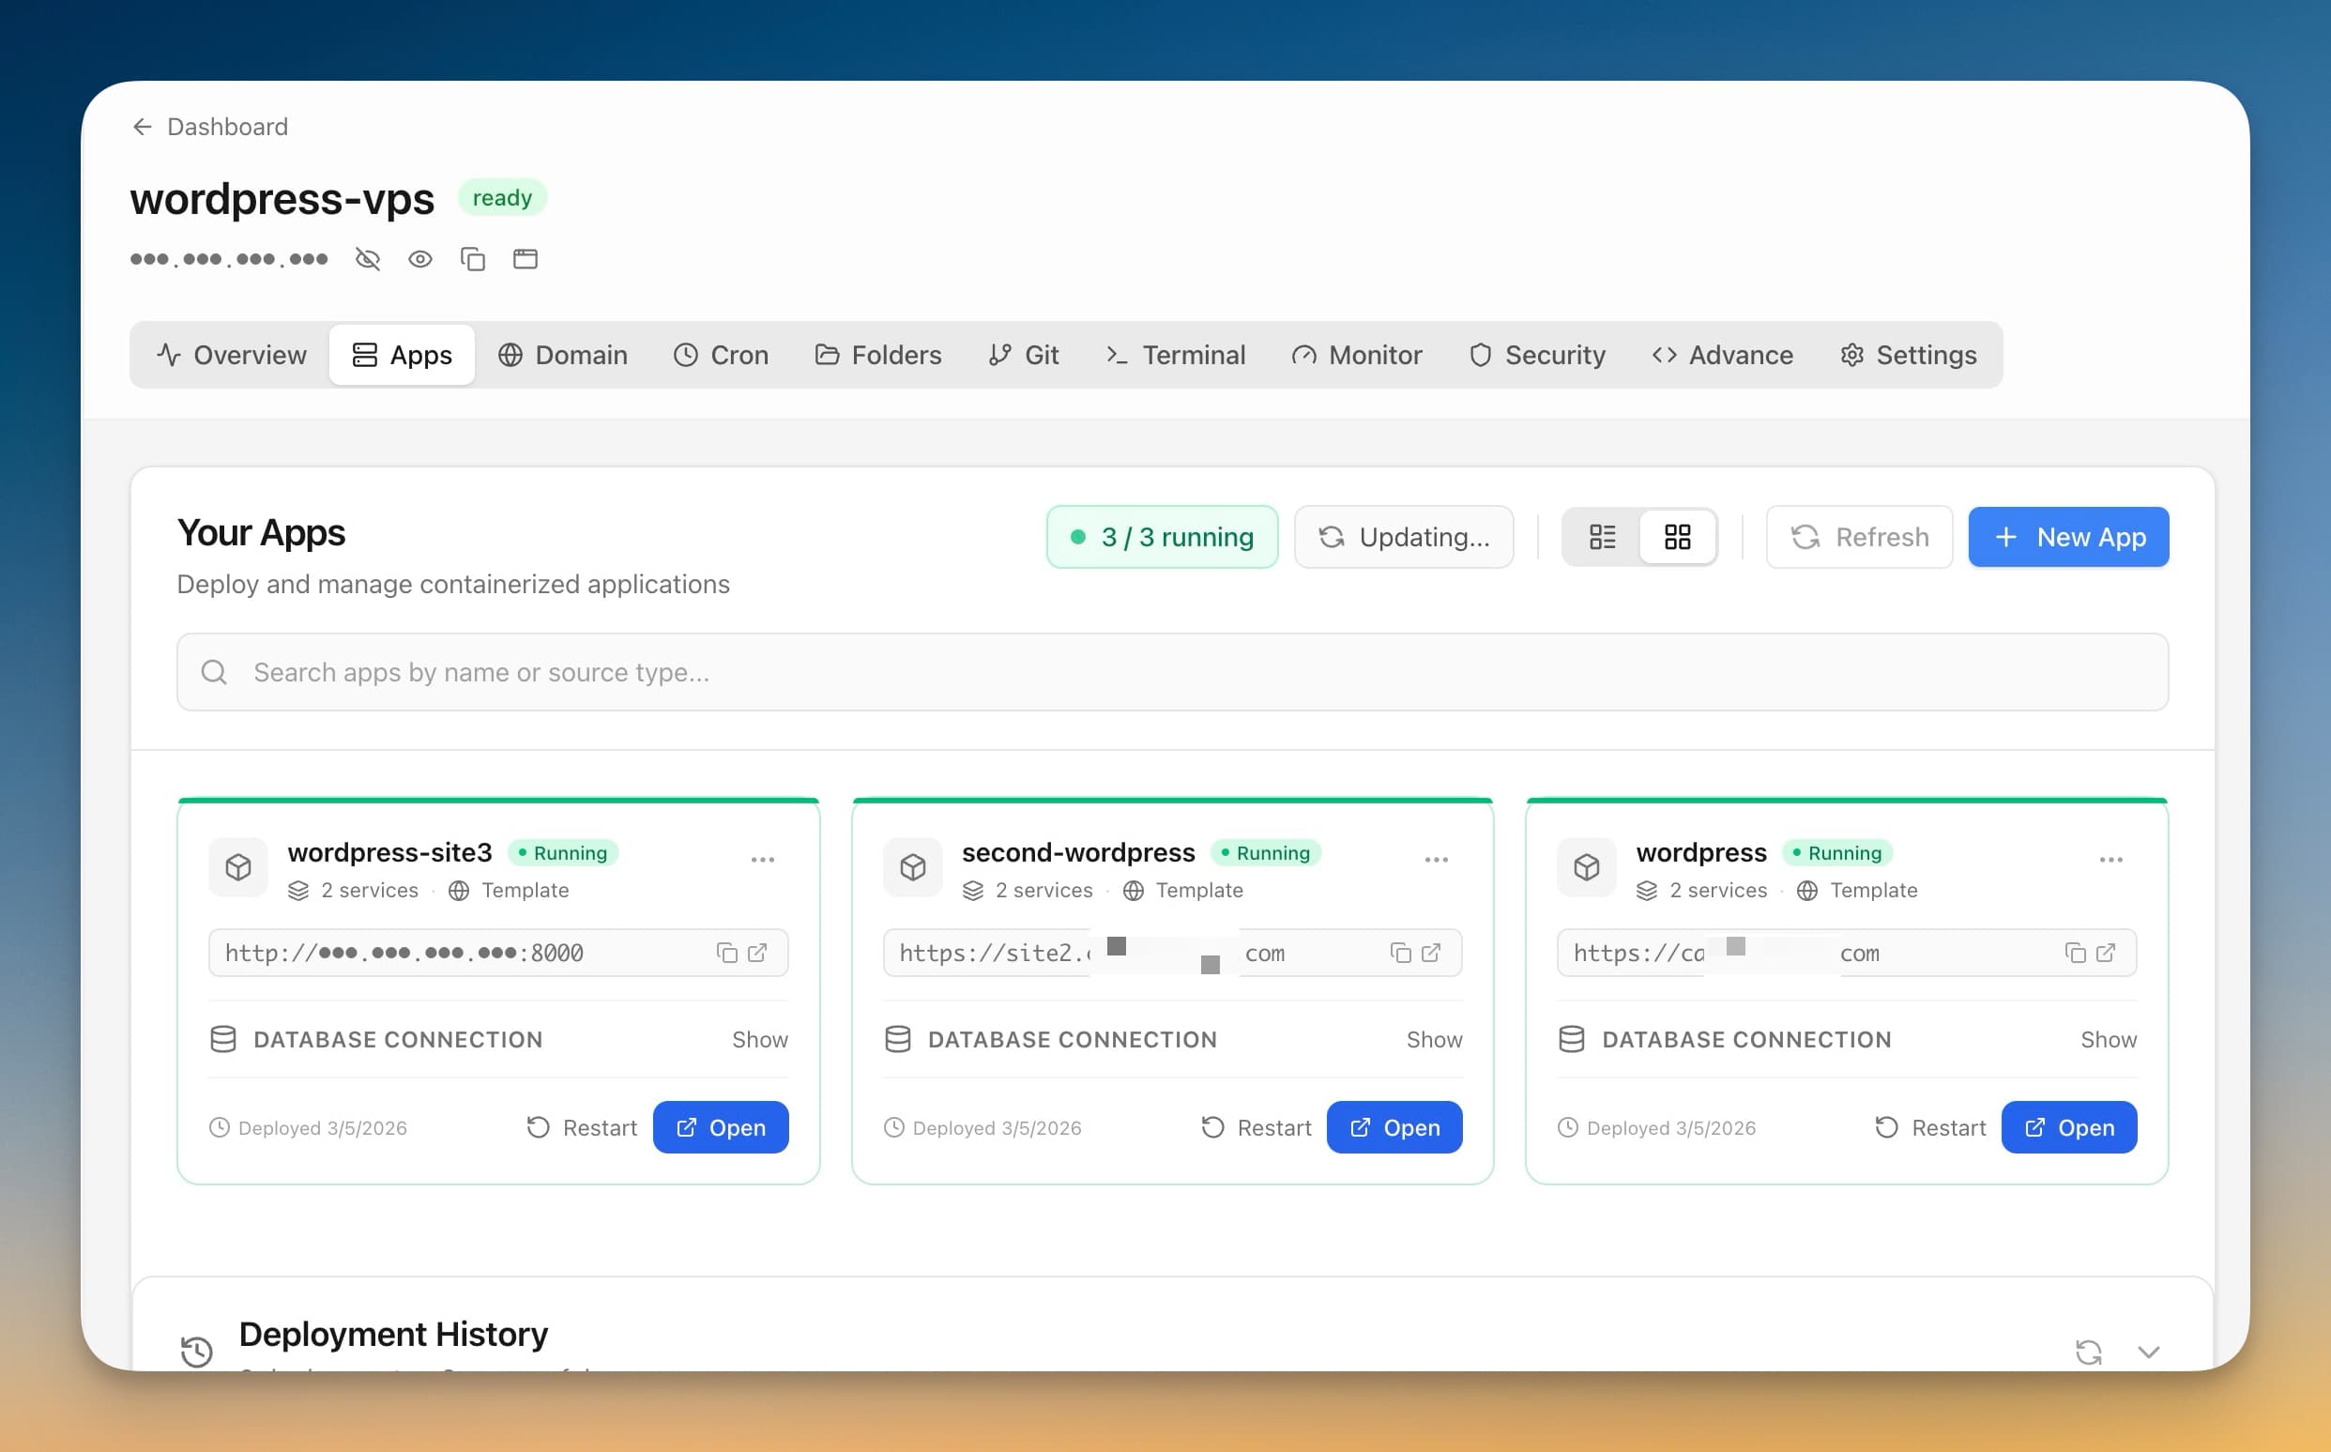Show database connection for wordpress-site3
The image size is (2331, 1452).
[759, 1039]
